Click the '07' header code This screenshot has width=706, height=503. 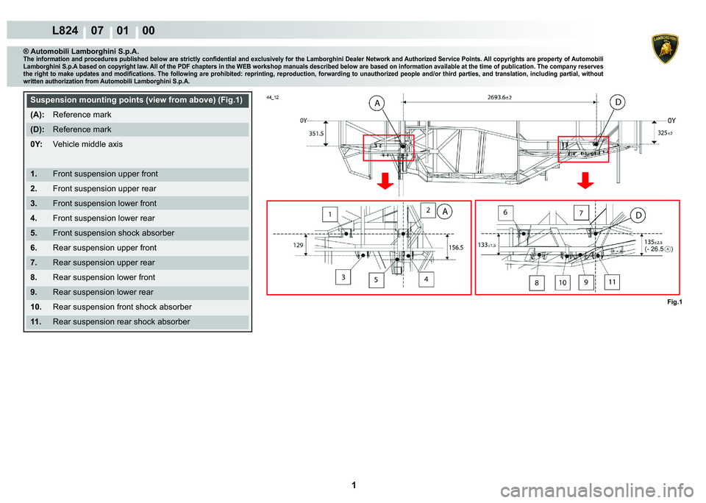pos(97,31)
